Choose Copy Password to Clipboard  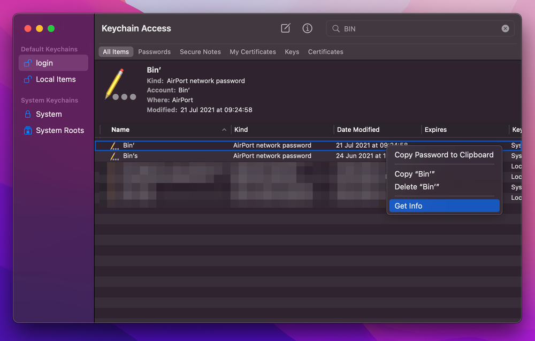[x=444, y=155]
